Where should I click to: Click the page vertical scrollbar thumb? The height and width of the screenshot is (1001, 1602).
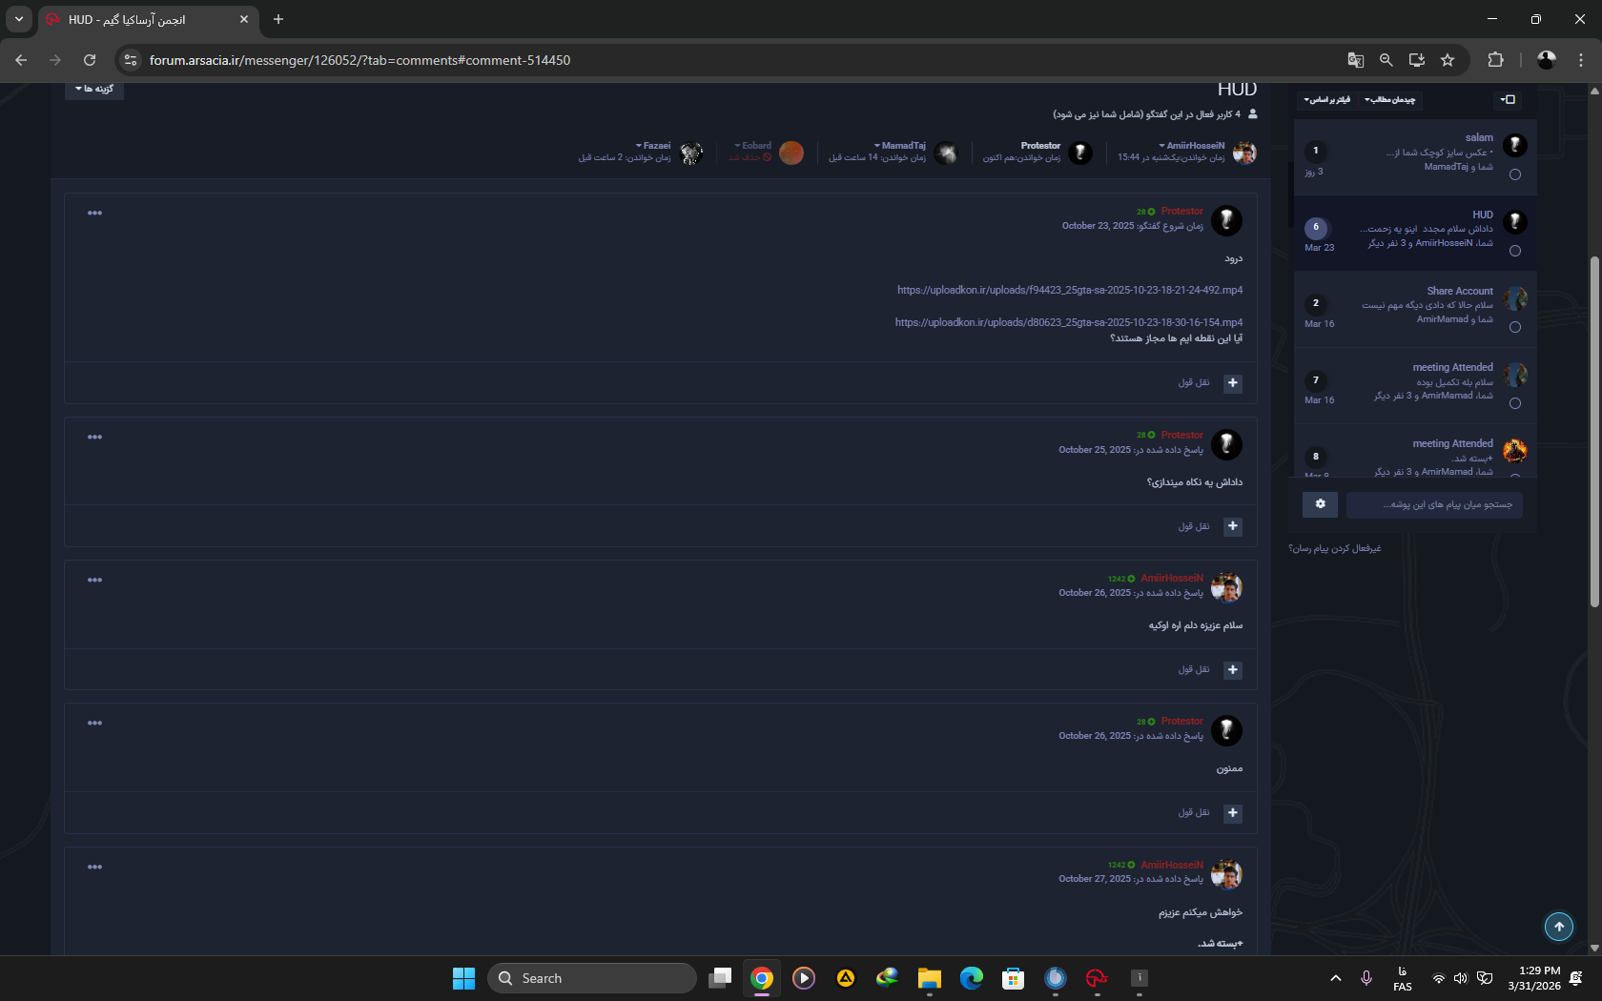coord(1594,432)
